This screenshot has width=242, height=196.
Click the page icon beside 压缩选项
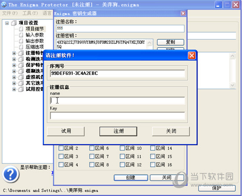[21, 47]
